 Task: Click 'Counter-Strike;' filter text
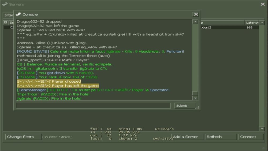pyautogui.click(x=57, y=137)
